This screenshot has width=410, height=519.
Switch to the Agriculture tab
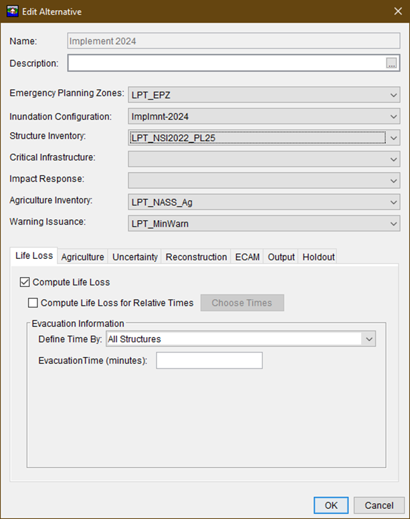83,257
